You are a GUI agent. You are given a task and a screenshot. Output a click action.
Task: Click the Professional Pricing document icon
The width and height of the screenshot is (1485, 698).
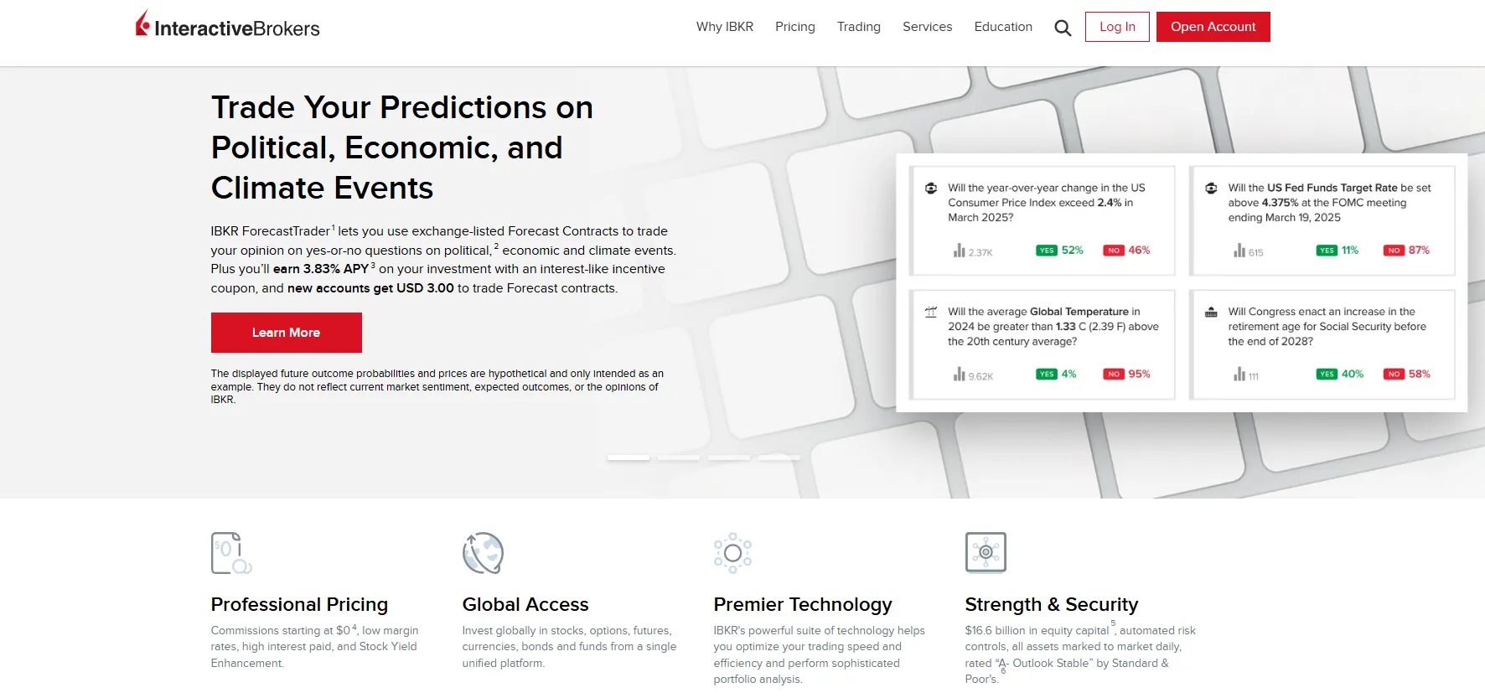click(x=231, y=553)
